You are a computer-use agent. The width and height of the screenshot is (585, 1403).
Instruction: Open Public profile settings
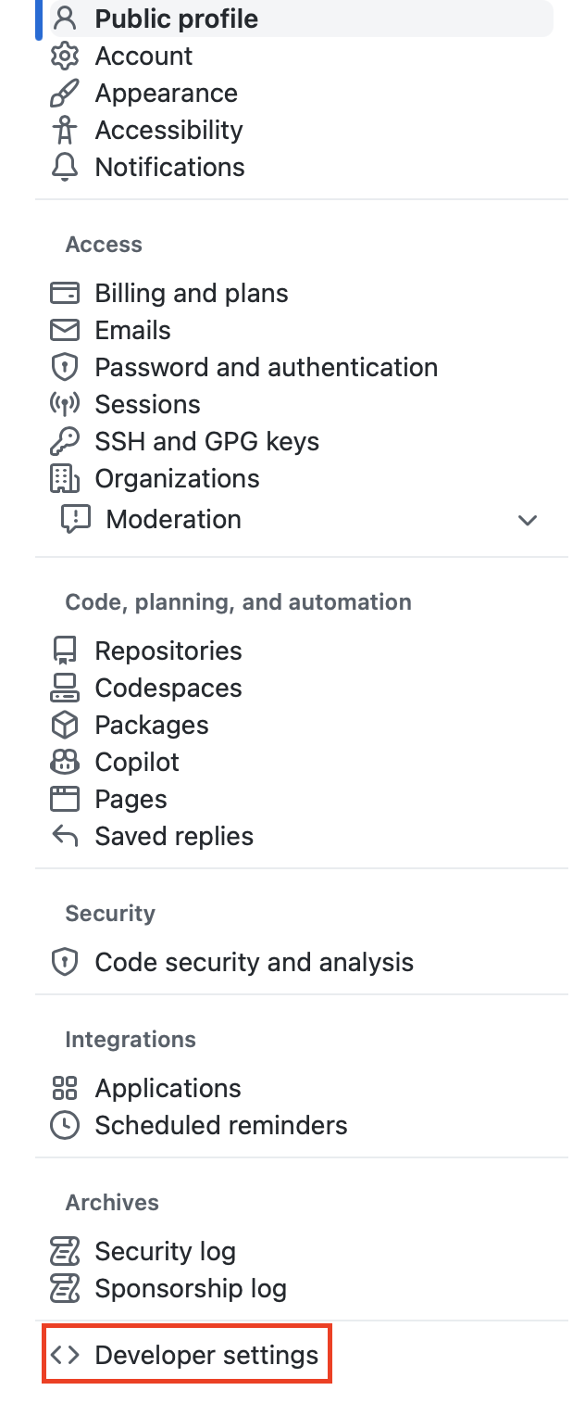[x=176, y=19]
